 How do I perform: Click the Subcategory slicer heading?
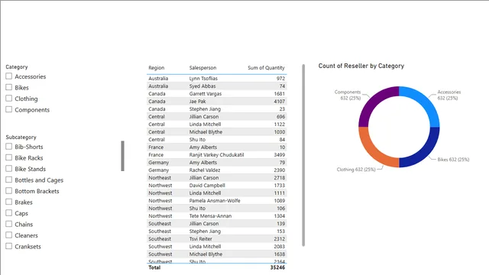point(21,137)
